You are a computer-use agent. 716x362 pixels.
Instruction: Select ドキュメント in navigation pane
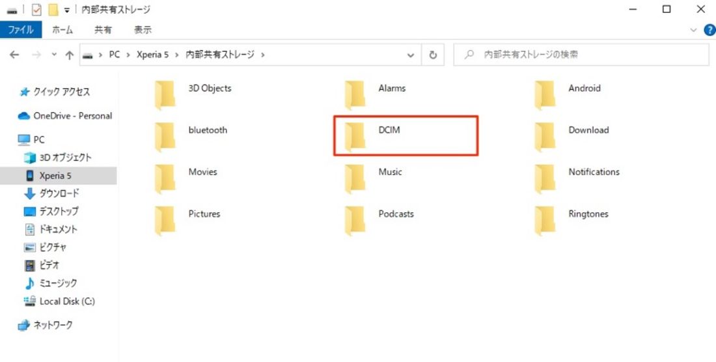point(58,229)
